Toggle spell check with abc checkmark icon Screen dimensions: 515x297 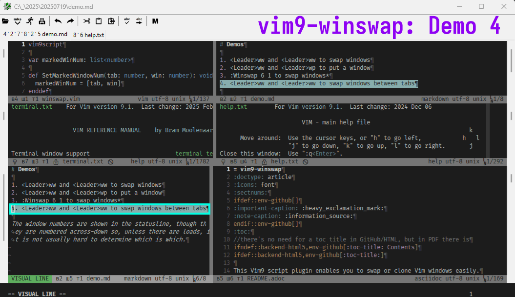pyautogui.click(x=127, y=21)
